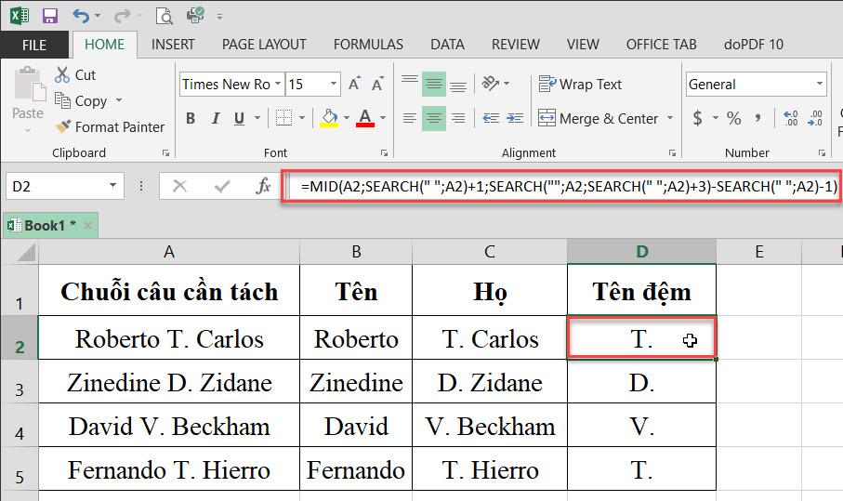Apply the red font color A

coord(365,118)
